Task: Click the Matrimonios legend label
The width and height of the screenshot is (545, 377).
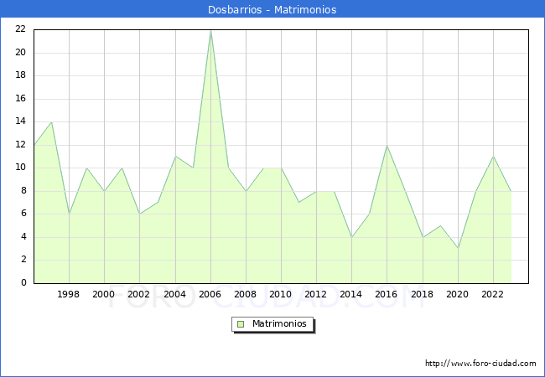Action: click(x=279, y=323)
